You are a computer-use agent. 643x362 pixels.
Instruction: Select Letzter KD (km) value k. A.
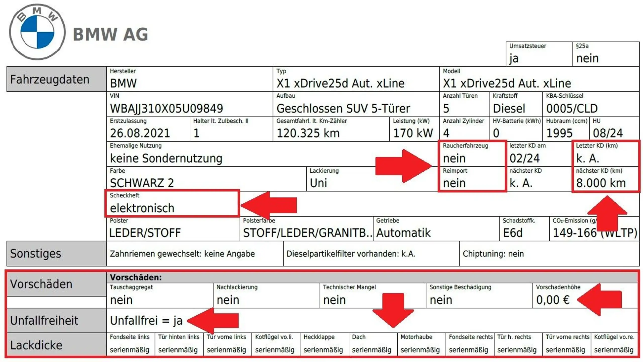click(587, 158)
